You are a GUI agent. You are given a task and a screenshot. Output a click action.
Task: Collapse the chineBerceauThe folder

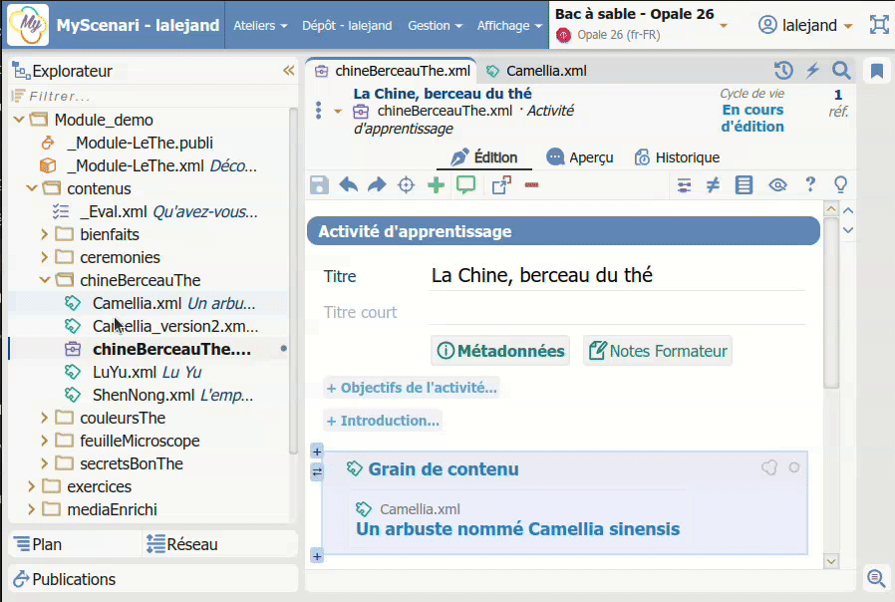(44, 280)
